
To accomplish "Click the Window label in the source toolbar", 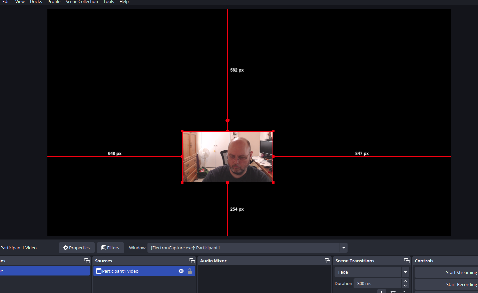I will tap(137, 248).
